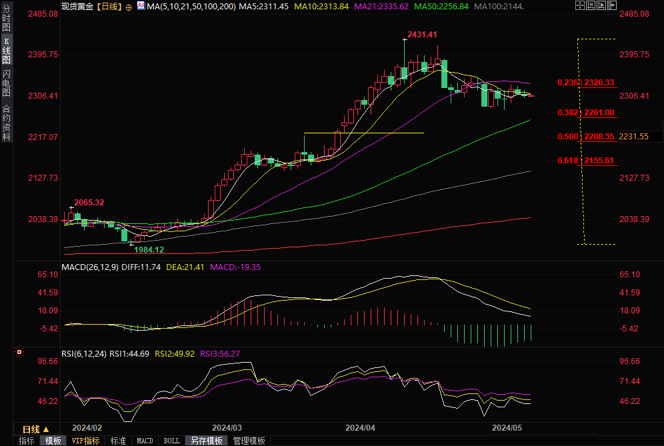
Task: Select the 指标 bottom tab
Action: click(27, 441)
